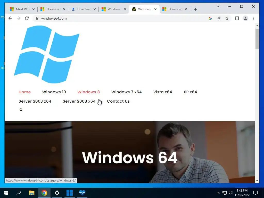Bookmark this page with the star icon
Image resolution: width=264 pixels, height=198 pixels.
227,18
